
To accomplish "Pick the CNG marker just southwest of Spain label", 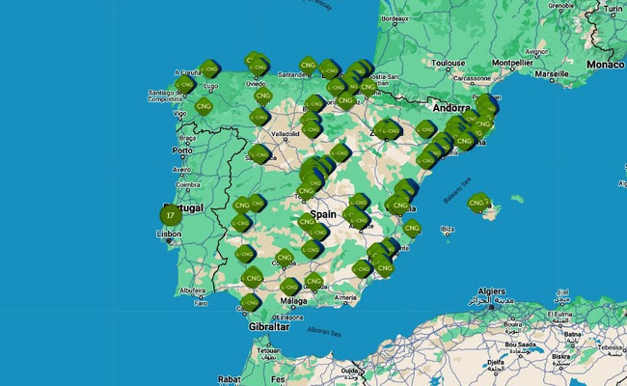I will click(x=307, y=222).
